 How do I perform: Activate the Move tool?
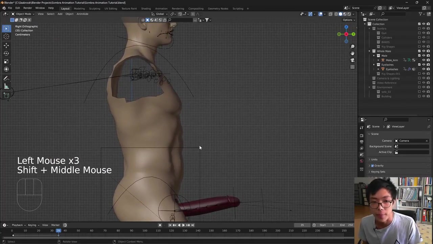6,45
